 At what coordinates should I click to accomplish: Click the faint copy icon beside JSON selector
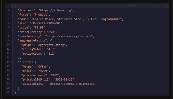(x=167, y=6)
